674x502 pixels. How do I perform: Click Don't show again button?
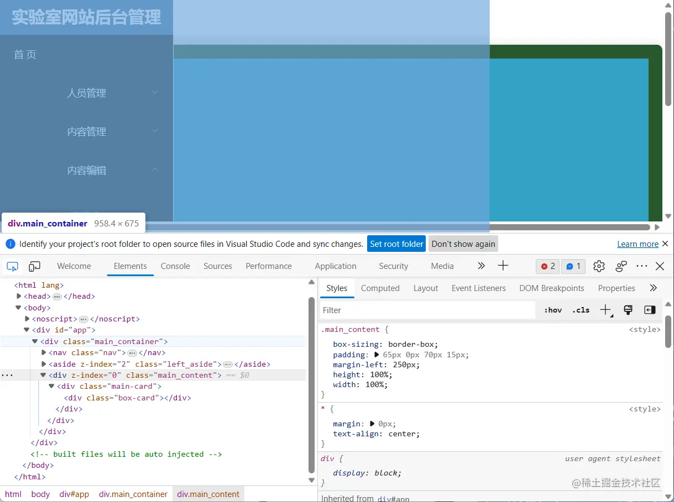pos(463,244)
